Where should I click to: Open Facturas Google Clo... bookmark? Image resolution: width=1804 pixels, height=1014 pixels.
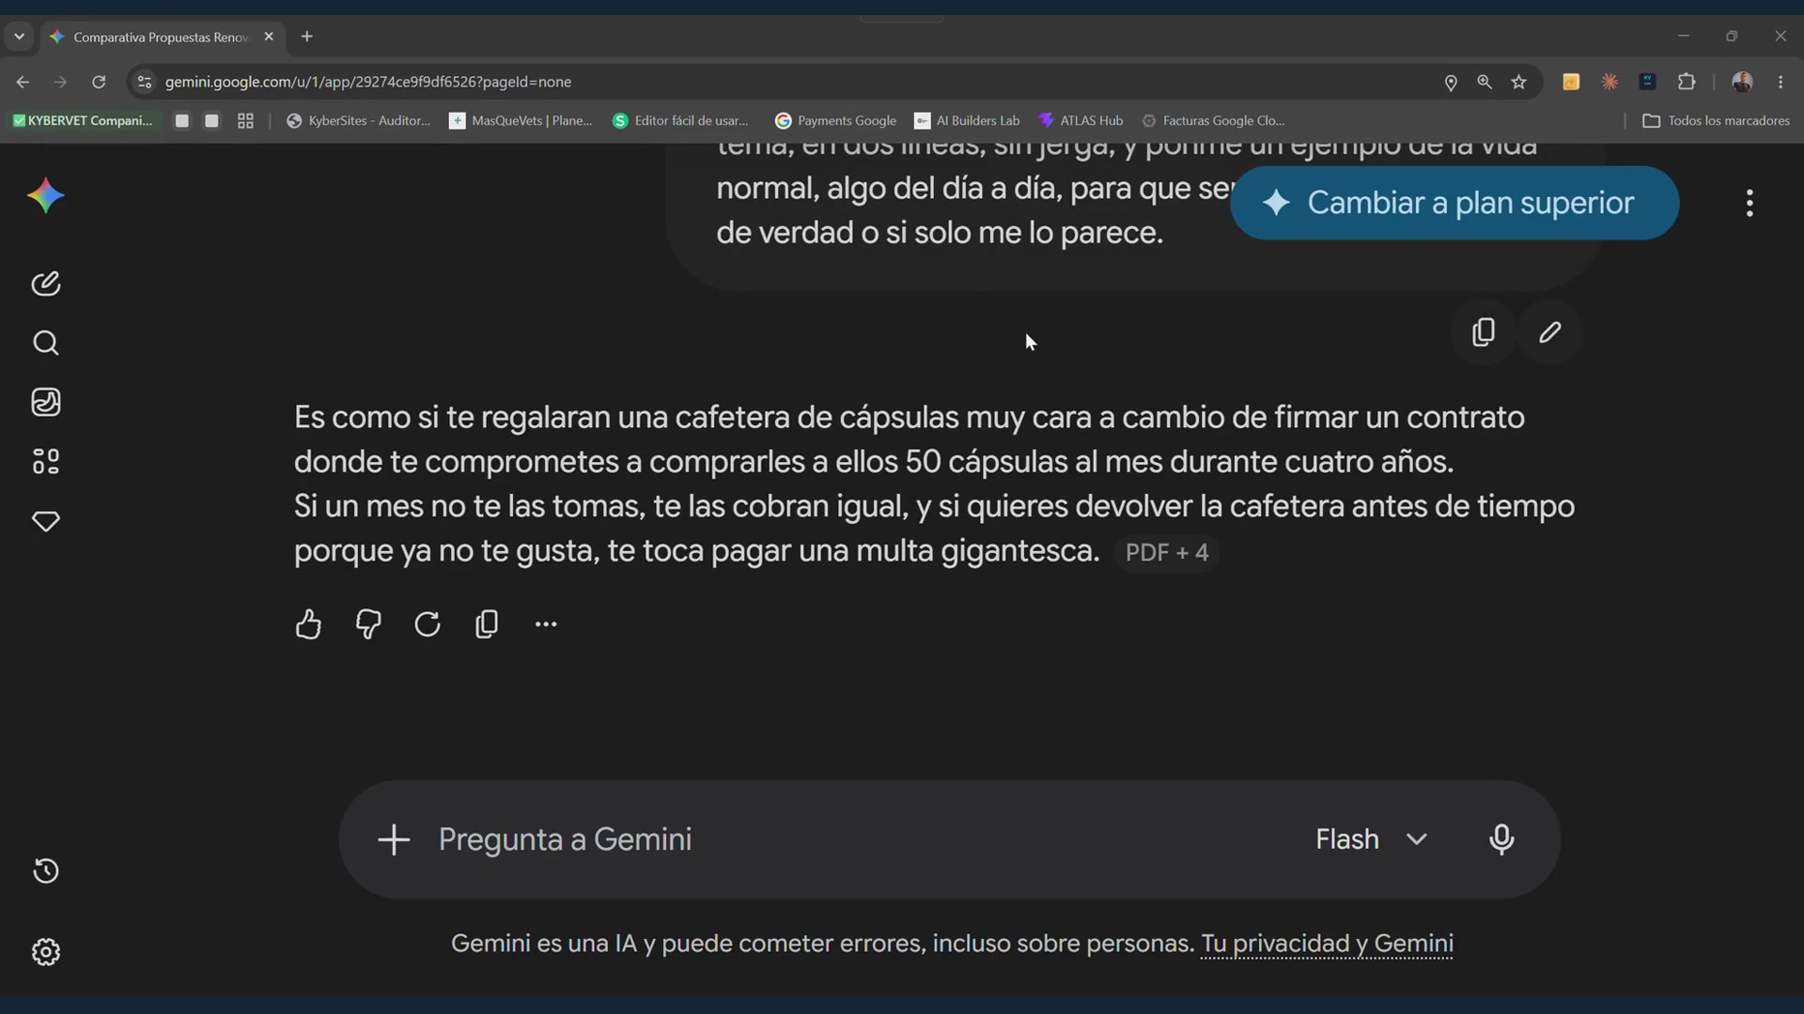pyautogui.click(x=1213, y=120)
